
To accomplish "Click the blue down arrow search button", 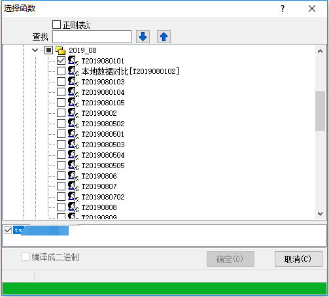I will pos(143,37).
